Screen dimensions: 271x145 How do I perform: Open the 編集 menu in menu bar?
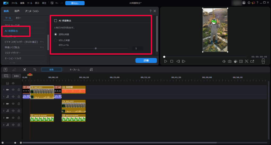tap(22, 3)
